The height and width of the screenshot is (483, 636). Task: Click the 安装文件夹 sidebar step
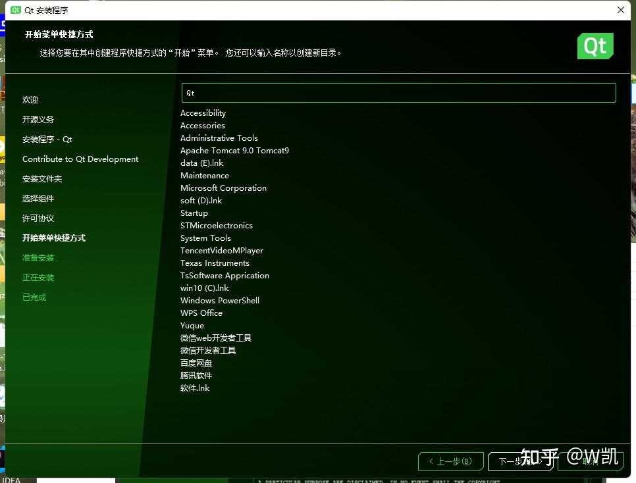click(42, 179)
